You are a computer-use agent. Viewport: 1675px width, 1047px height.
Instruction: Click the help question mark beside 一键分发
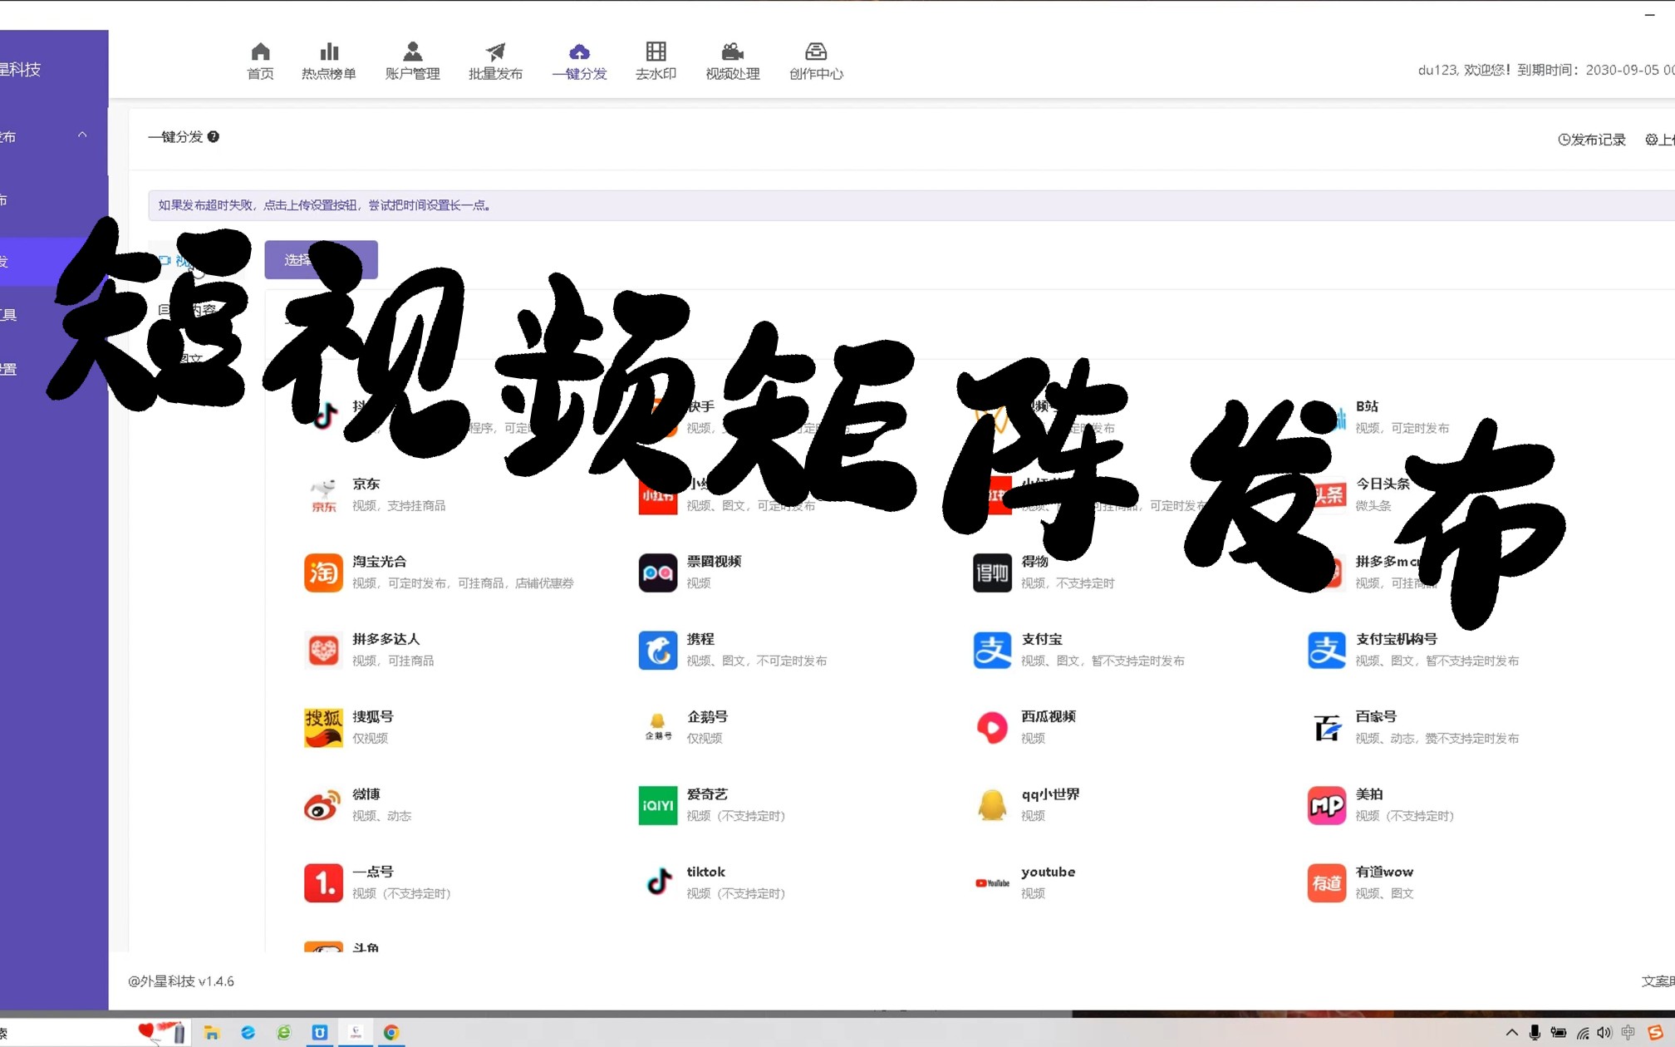pyautogui.click(x=214, y=137)
